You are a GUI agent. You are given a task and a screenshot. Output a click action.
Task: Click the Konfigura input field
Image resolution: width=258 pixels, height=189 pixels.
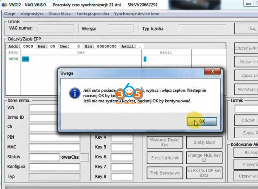[x=54, y=167]
